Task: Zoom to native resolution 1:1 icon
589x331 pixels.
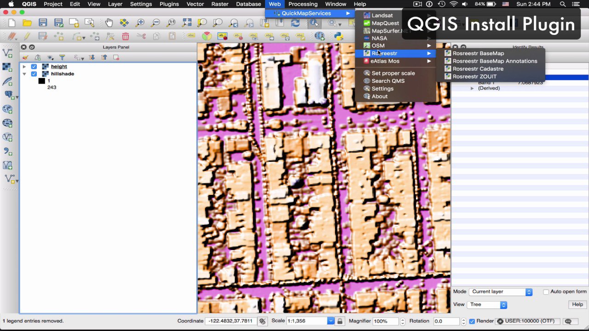Action: click(171, 23)
